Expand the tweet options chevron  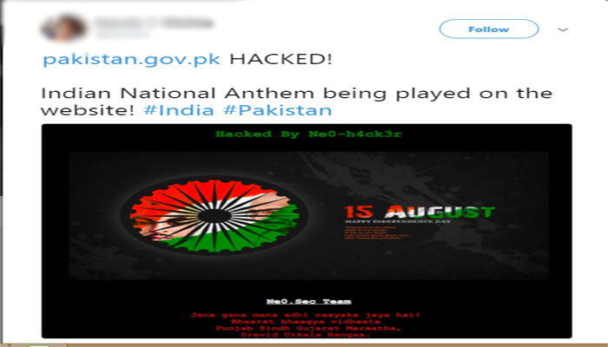point(563,29)
